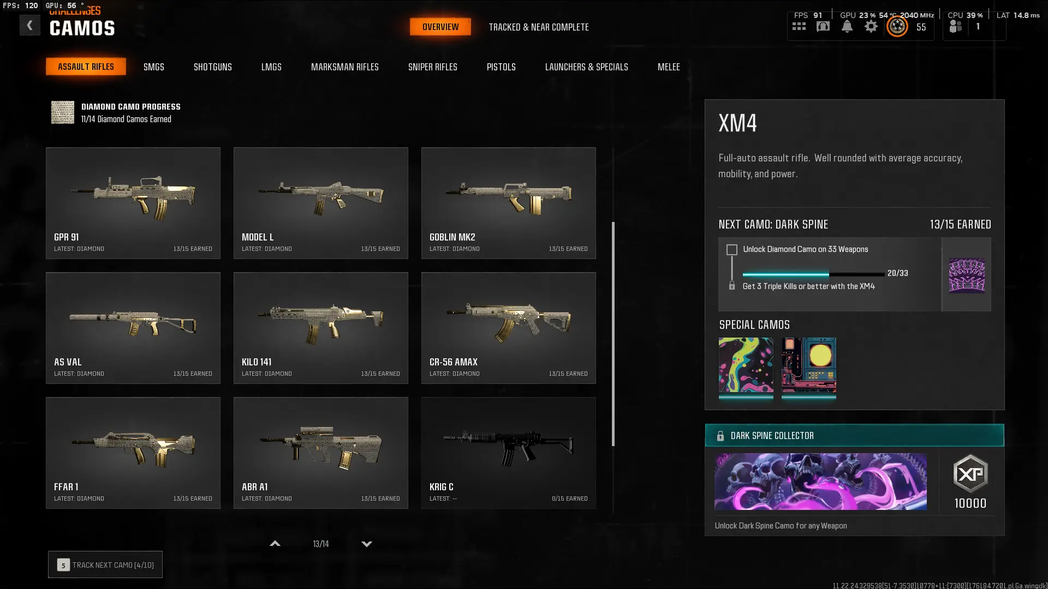Viewport: 1048px width, 589px height.
Task: Click the back arrow beside CAMOS title
Action: (30, 25)
